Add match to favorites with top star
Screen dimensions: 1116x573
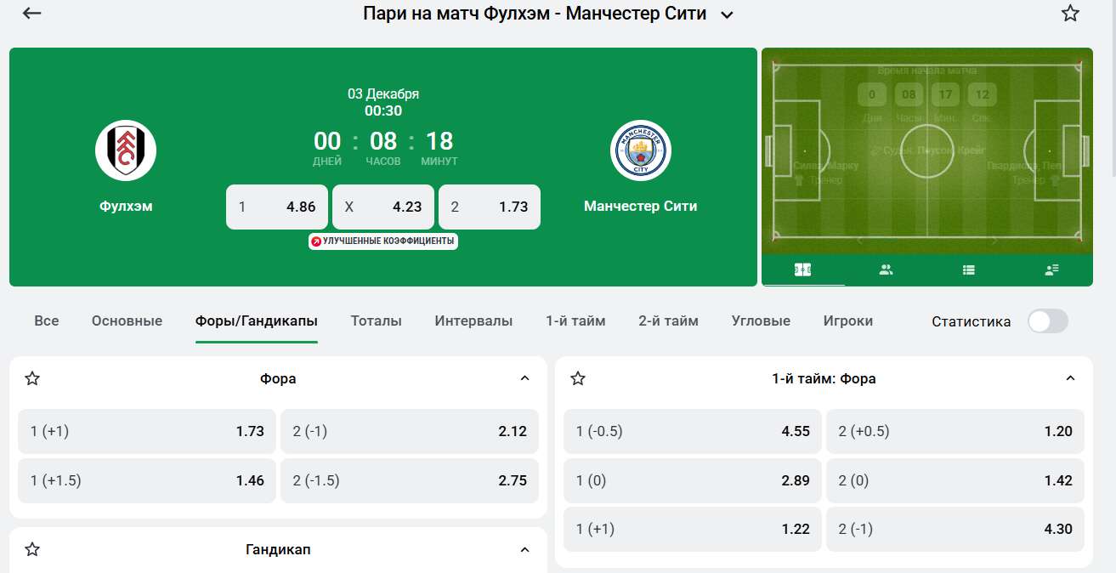[x=1070, y=14]
